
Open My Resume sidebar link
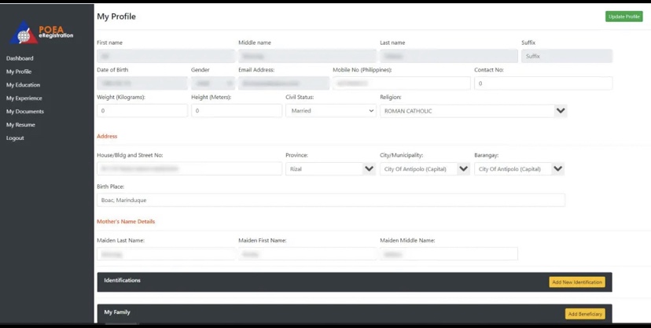pyautogui.click(x=20, y=125)
